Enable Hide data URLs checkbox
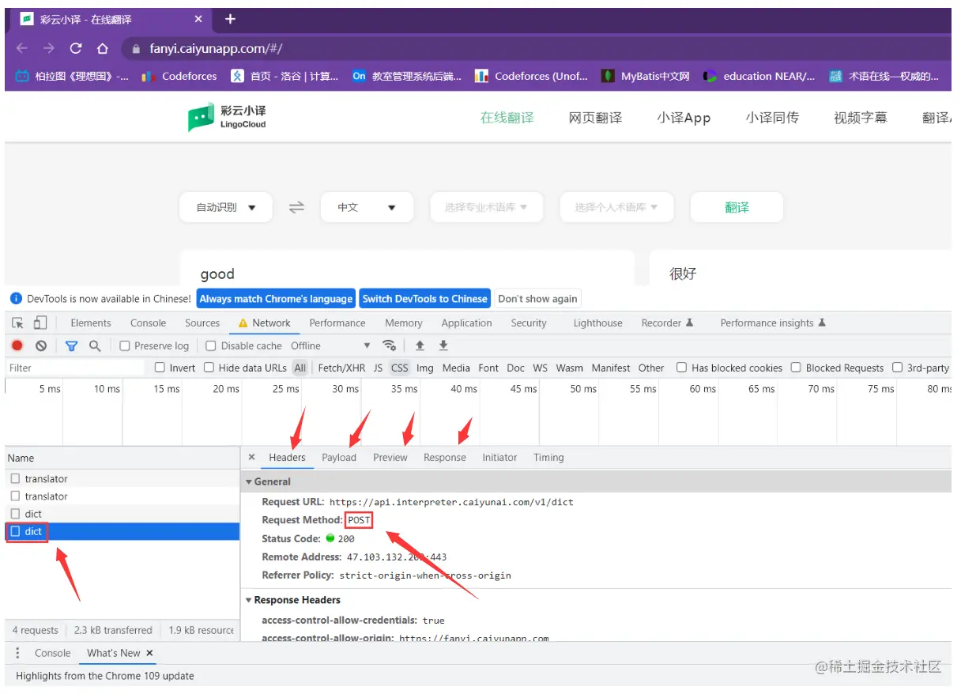Viewport: 961px width, 694px height. click(x=209, y=368)
